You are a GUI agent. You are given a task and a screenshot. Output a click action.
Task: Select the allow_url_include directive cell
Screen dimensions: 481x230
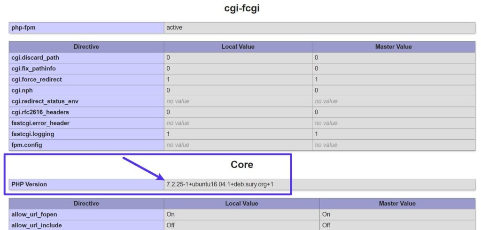[x=36, y=225]
